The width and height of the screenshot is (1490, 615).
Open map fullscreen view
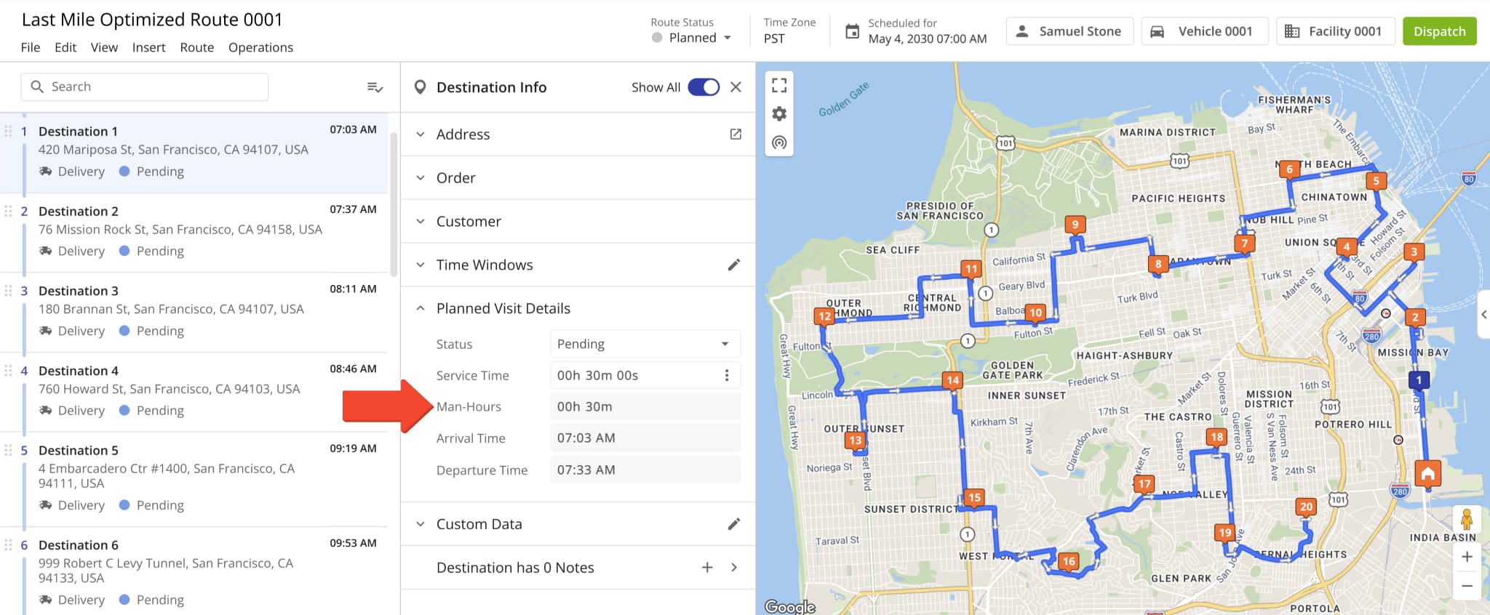coord(779,86)
